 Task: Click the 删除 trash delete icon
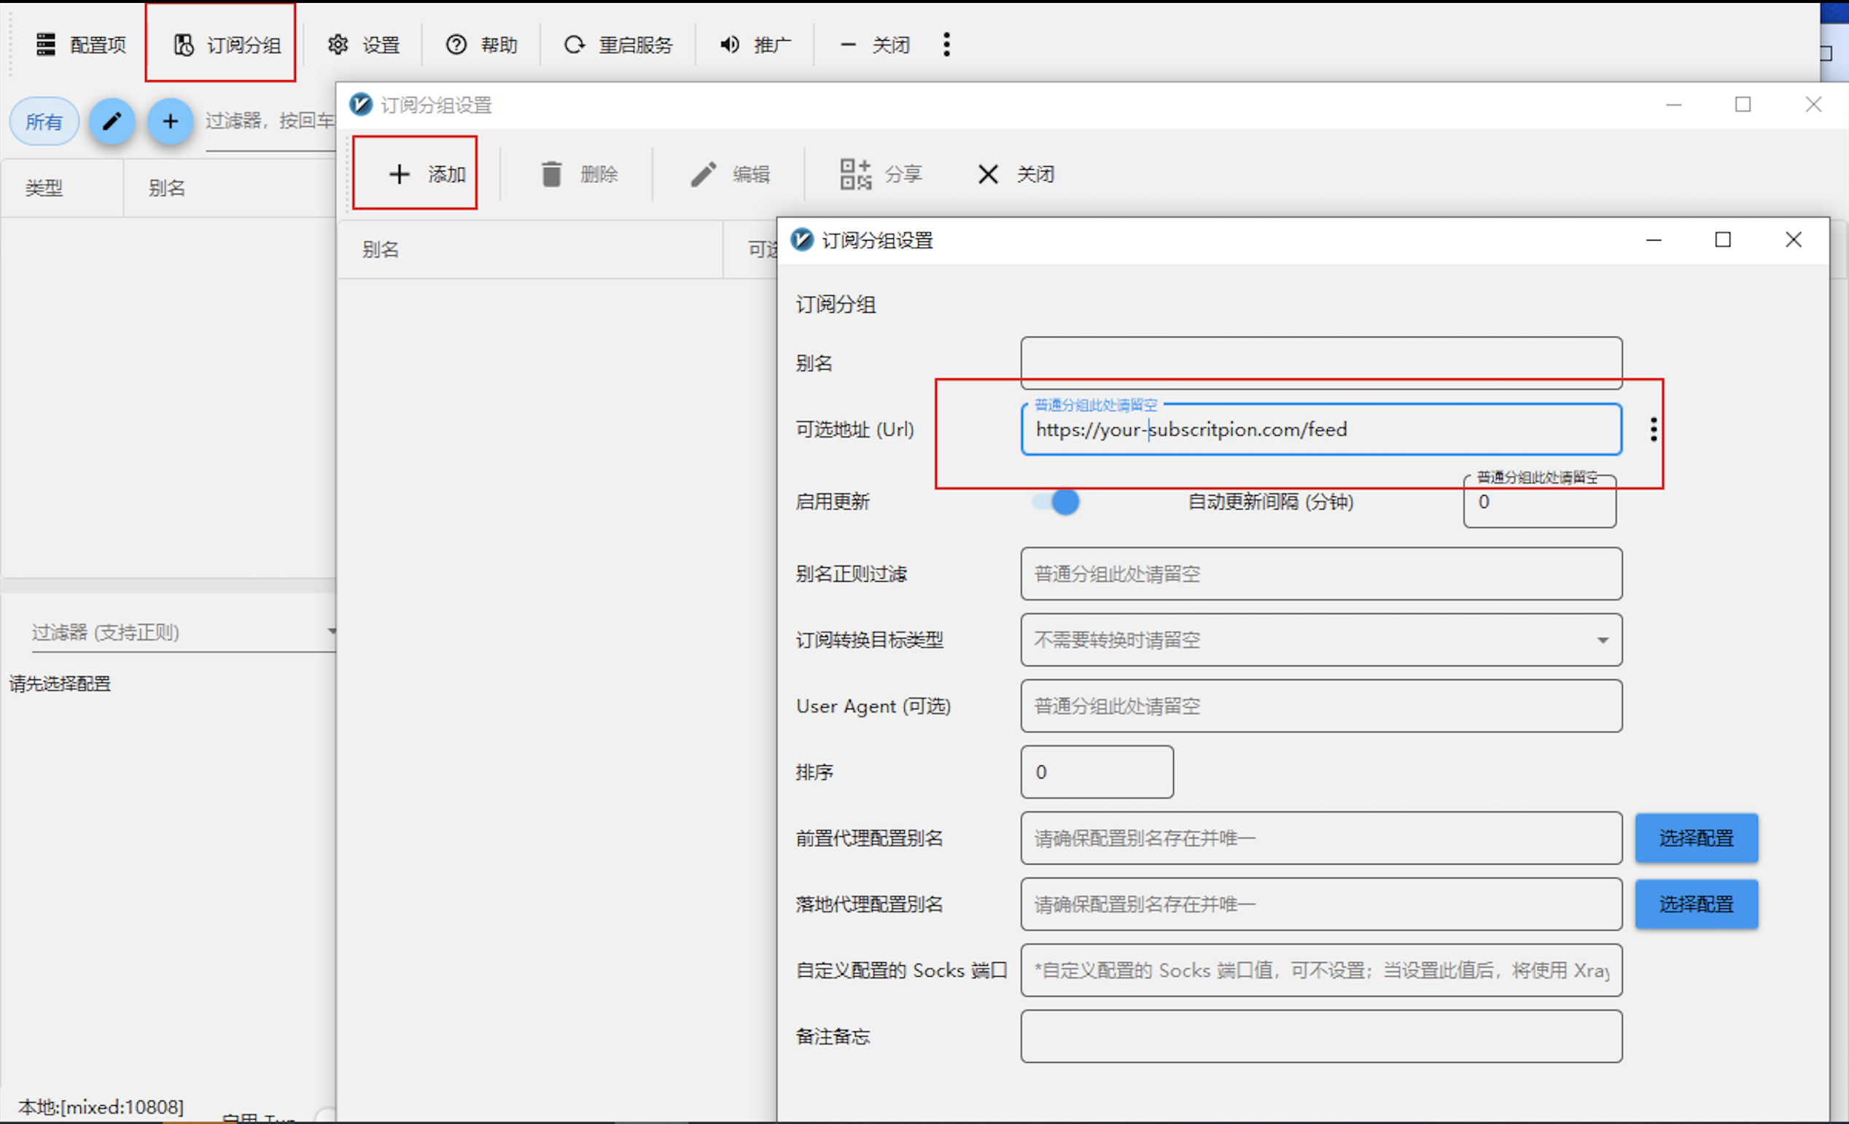pyautogui.click(x=553, y=173)
